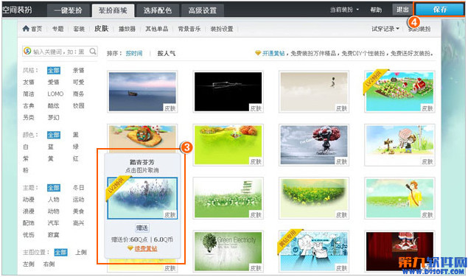The width and height of the screenshot is (468, 277).
Task: Click the 帮助 link
Action: [376, 10]
